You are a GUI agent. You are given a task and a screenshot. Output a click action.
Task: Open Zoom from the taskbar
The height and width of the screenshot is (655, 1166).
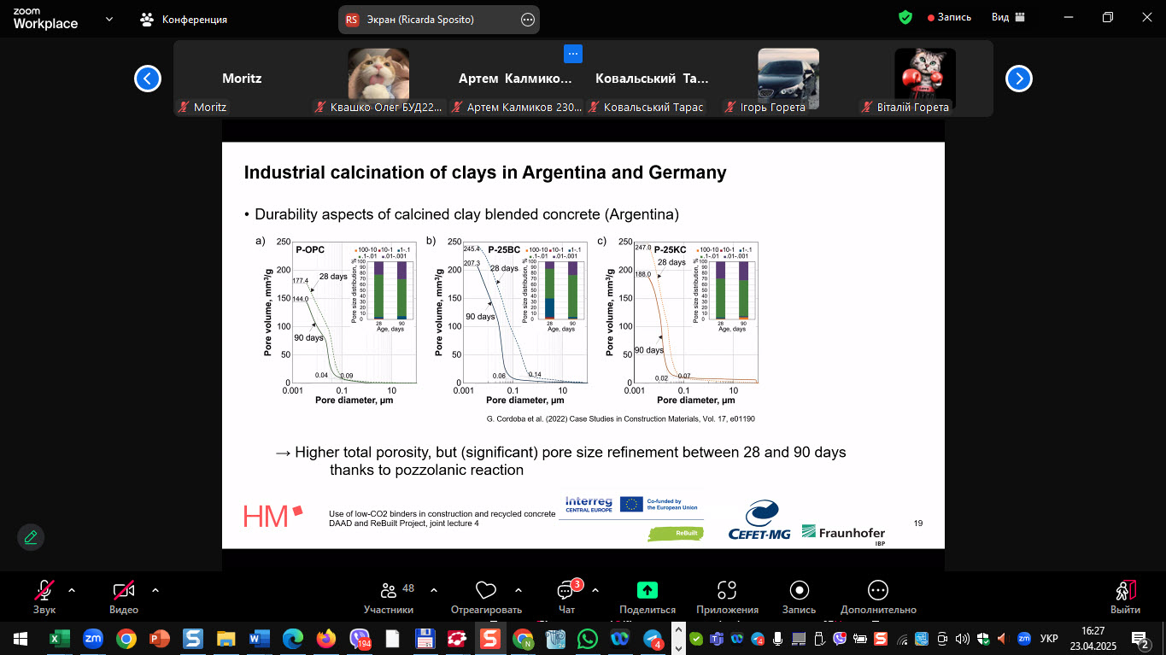[93, 639]
